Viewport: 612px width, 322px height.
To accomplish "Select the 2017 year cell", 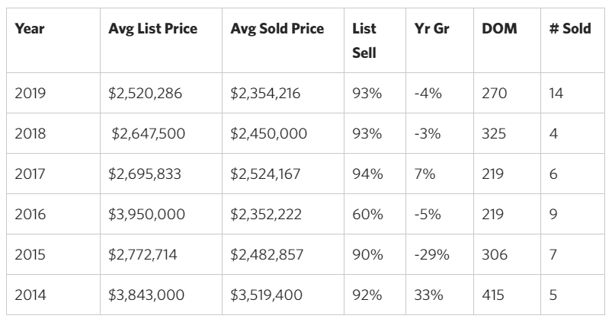I will 30,174.
